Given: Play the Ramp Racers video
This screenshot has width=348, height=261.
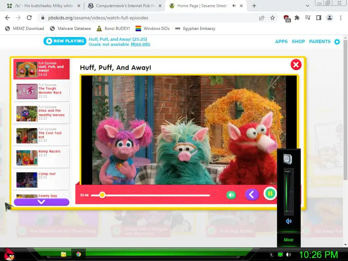Looking at the screenshot, I should [x=41, y=157].
